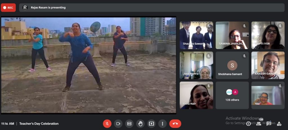Screen dimensions: 288x130
Task: Turn on closed captions
Action: click(129, 124)
